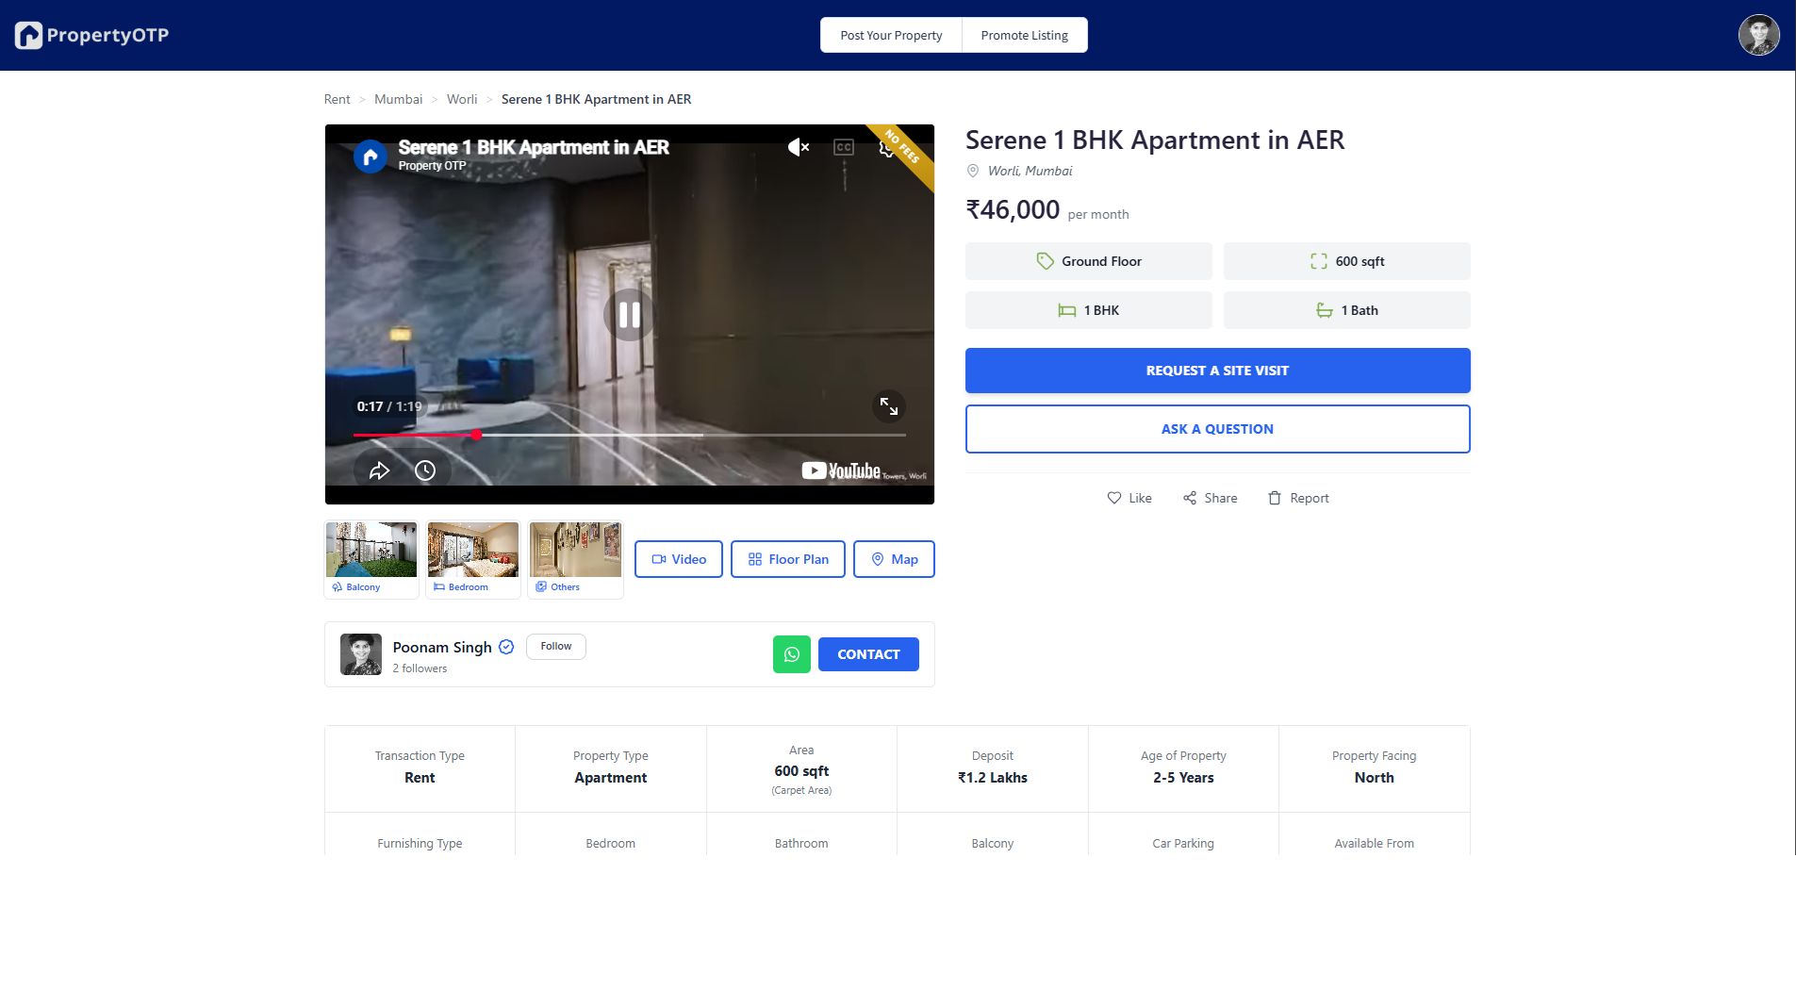This screenshot has height=1006, width=1796.
Task: Go to Worli breadcrumb
Action: click(x=462, y=99)
